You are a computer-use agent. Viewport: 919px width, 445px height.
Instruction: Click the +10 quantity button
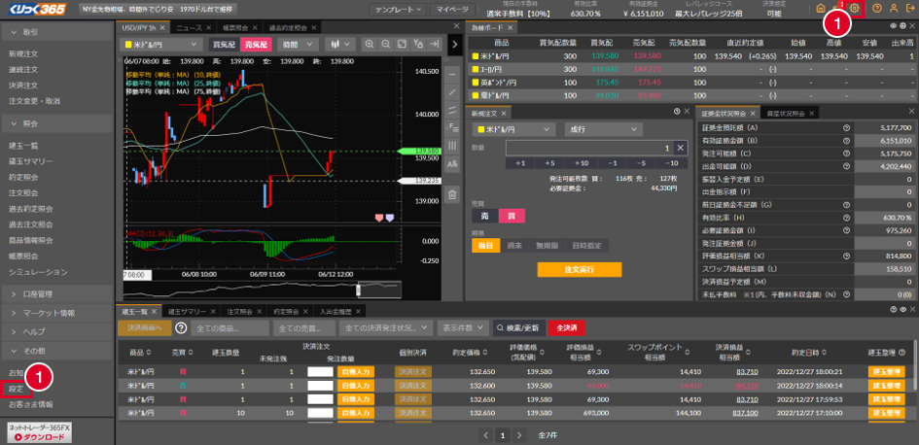pyautogui.click(x=582, y=163)
